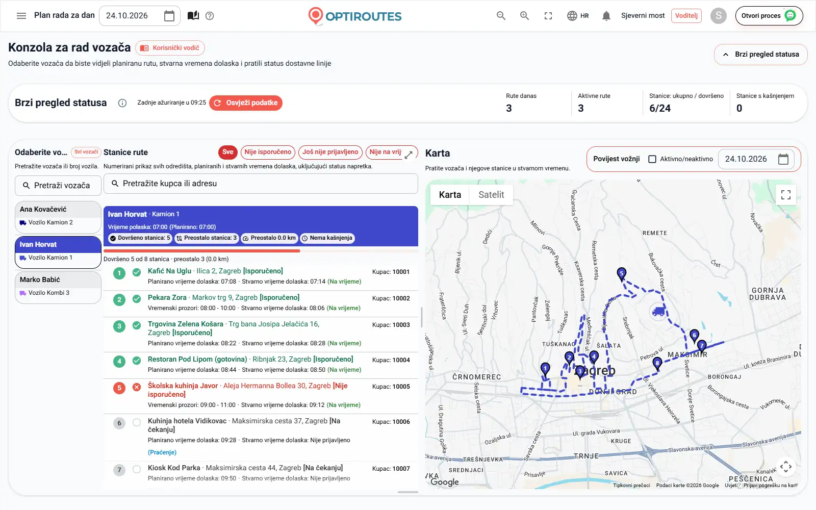Toggle fullscreen icon in top bar
The height and width of the screenshot is (510, 816).
pos(548,16)
